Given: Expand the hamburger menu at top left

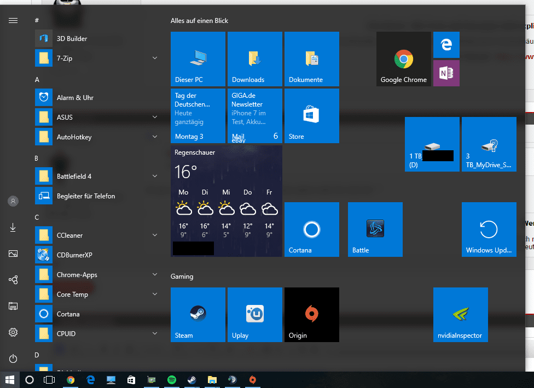Looking at the screenshot, I should 13,20.
